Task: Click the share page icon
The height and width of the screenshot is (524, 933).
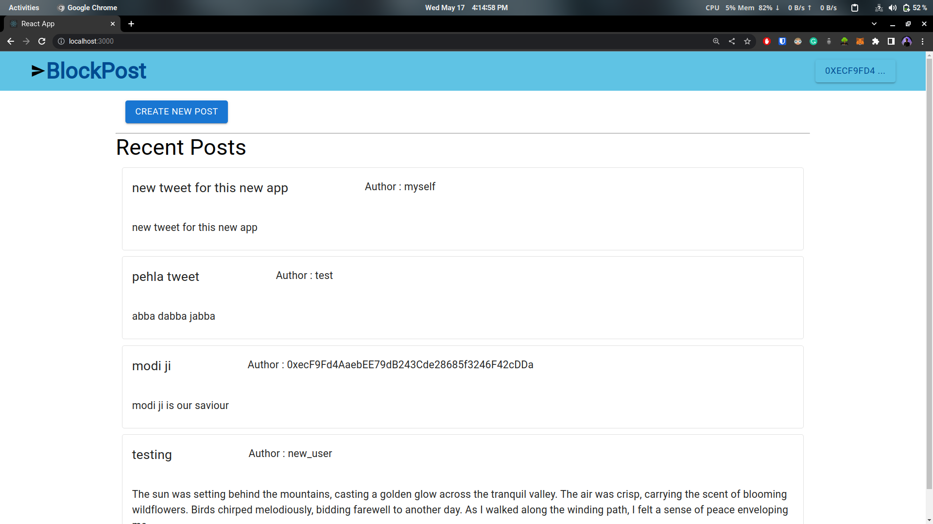Action: 731,42
